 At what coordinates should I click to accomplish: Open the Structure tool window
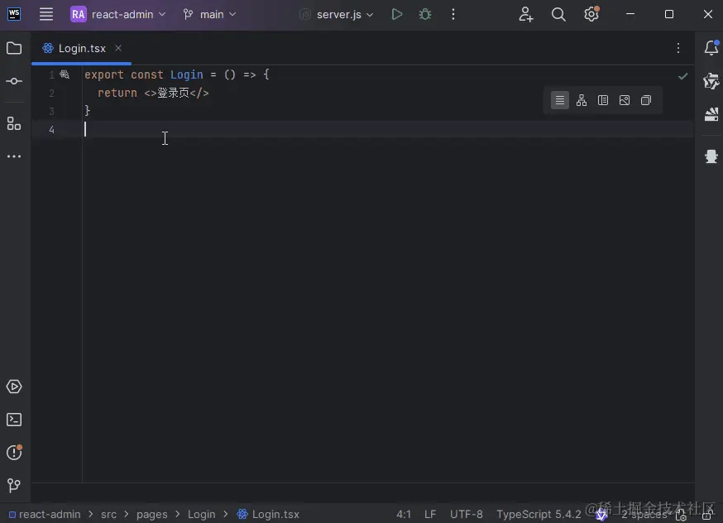pos(14,123)
